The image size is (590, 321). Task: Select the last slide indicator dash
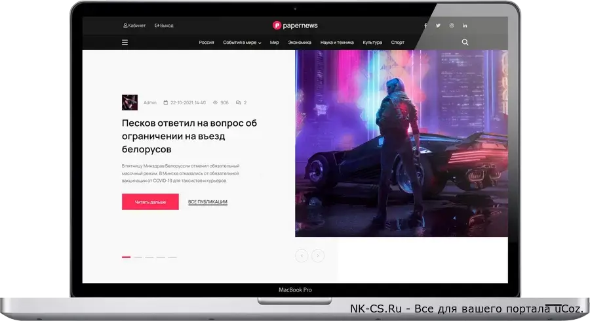(x=172, y=257)
